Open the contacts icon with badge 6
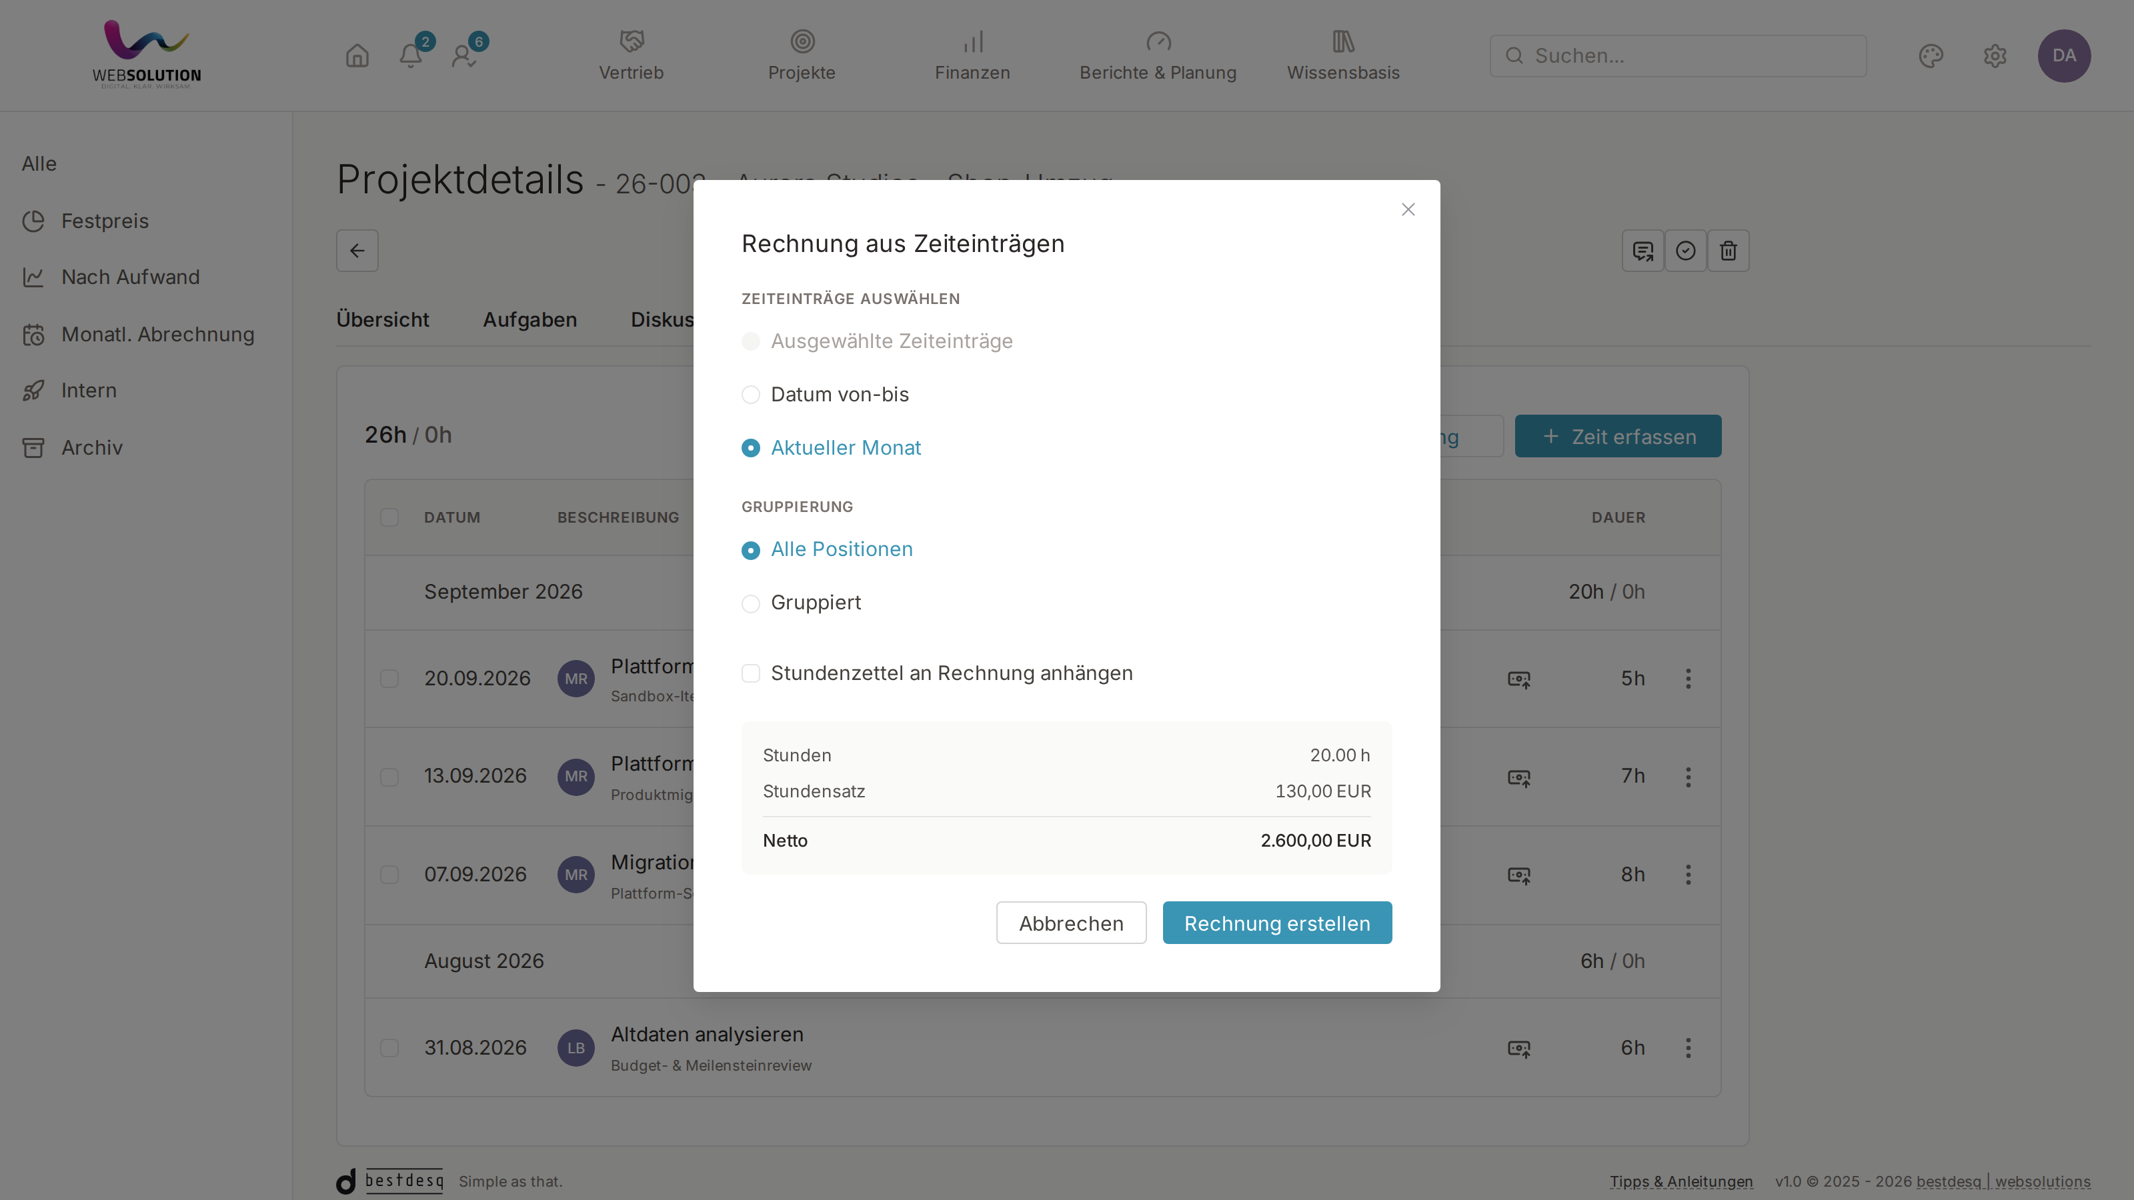The image size is (2134, 1200). point(465,55)
